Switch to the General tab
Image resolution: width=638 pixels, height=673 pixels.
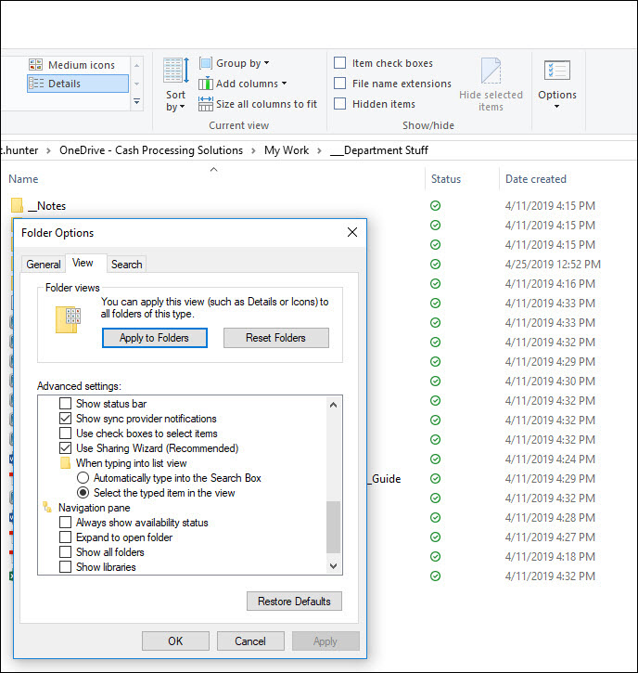pyautogui.click(x=44, y=265)
